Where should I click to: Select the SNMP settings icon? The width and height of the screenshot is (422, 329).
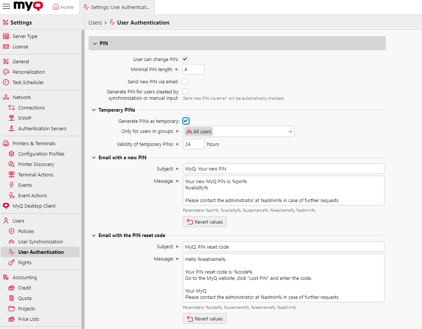pyautogui.click(x=12, y=118)
